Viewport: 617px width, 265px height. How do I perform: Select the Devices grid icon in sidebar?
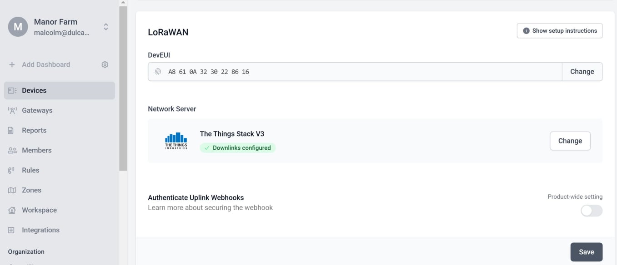pyautogui.click(x=12, y=90)
